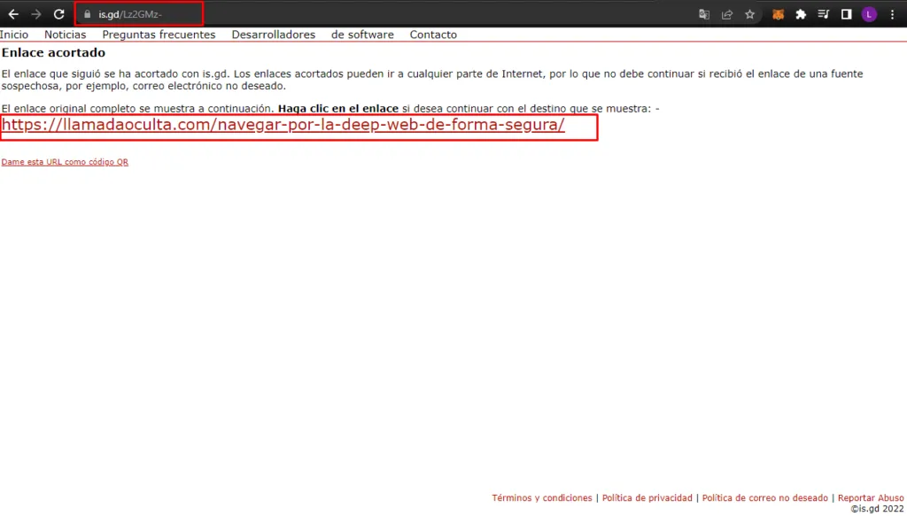Open the Extensions puzzle piece menu

pos(801,13)
